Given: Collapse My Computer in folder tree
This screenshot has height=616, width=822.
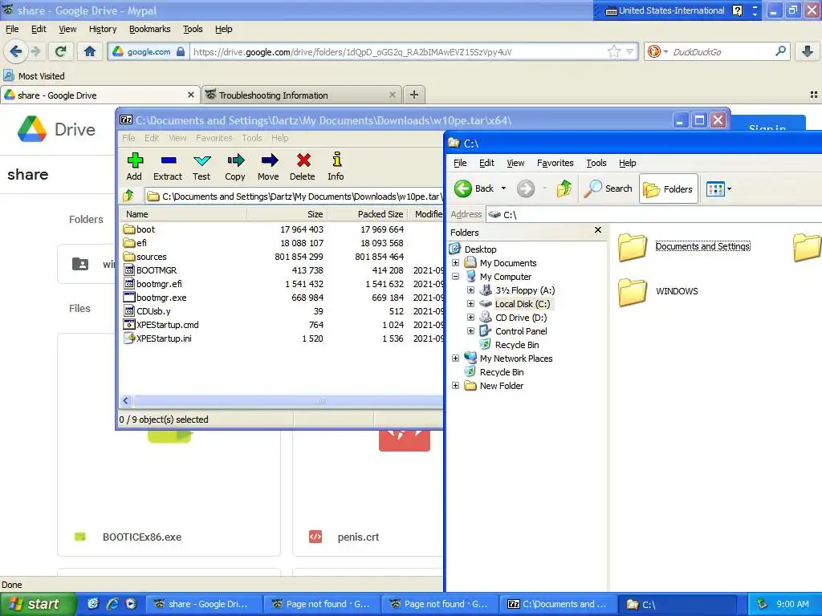Looking at the screenshot, I should click(456, 277).
